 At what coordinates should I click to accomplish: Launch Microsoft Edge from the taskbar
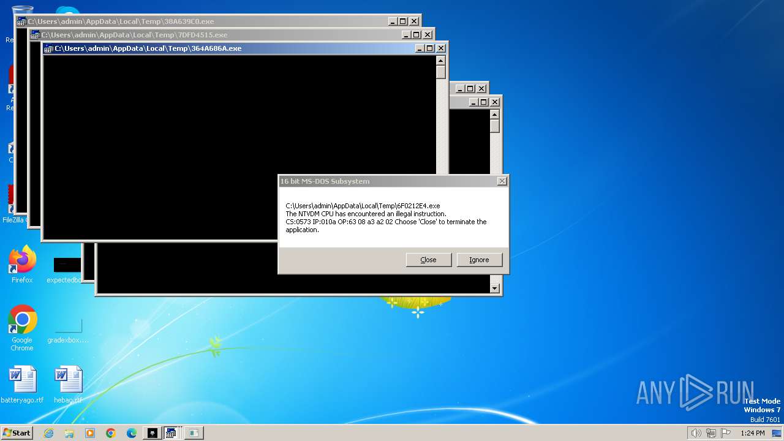coord(132,433)
